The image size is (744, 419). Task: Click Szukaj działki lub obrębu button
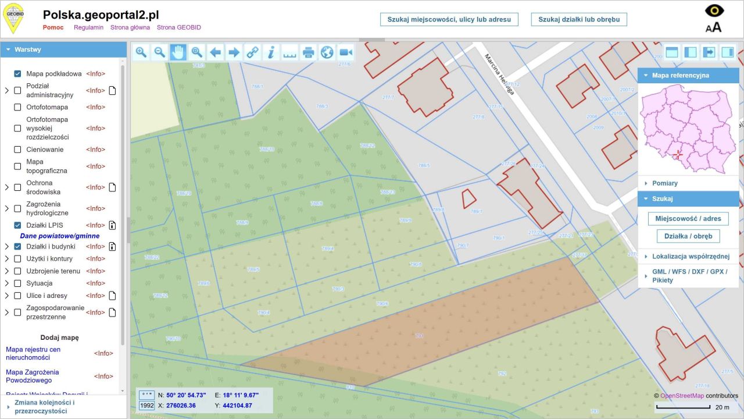pos(579,19)
